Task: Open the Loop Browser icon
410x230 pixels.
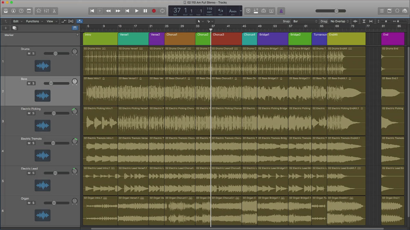Action: [397, 11]
